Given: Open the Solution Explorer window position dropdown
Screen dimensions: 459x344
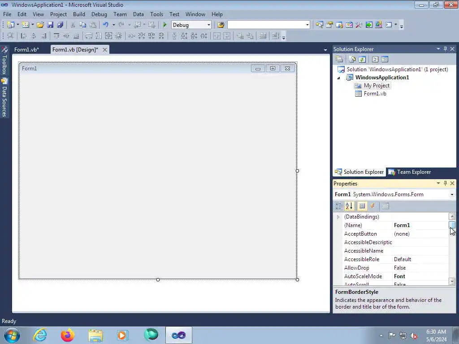Looking at the screenshot, I should (x=438, y=49).
